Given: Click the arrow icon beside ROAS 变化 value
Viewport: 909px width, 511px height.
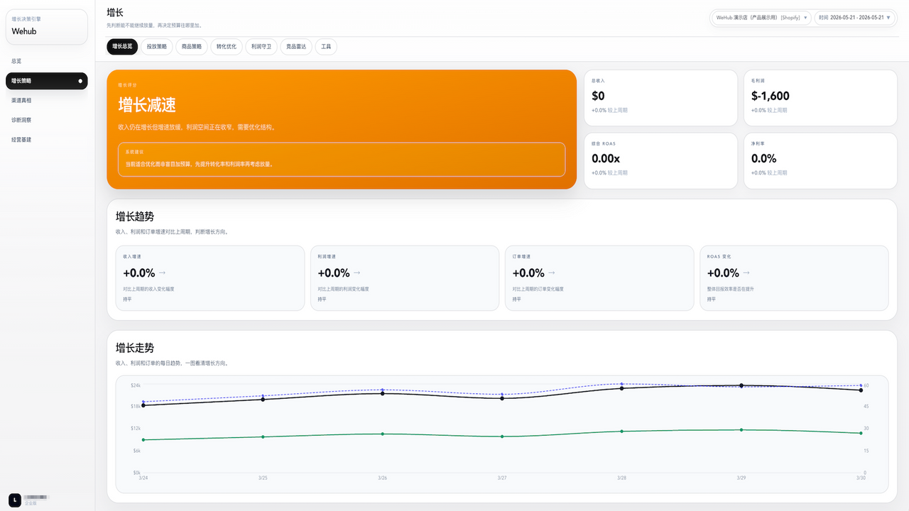Looking at the screenshot, I should pos(746,273).
